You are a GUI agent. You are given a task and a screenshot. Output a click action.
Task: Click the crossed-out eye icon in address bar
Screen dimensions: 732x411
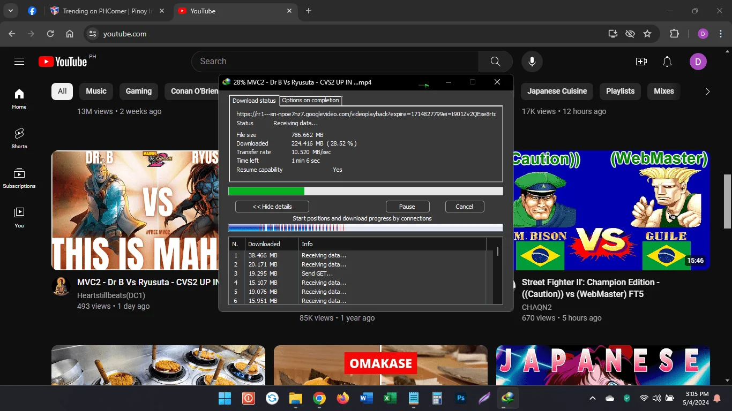pos(630,34)
